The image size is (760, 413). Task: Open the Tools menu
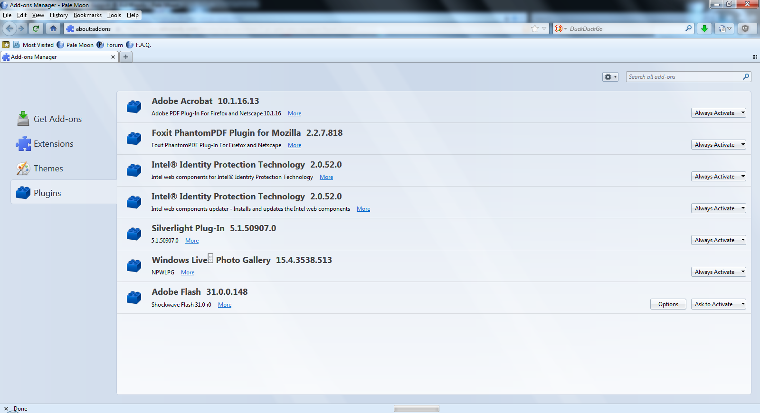tap(114, 15)
